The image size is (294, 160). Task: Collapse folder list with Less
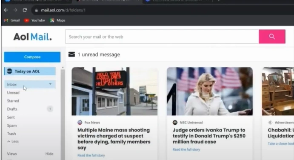coord(13,141)
